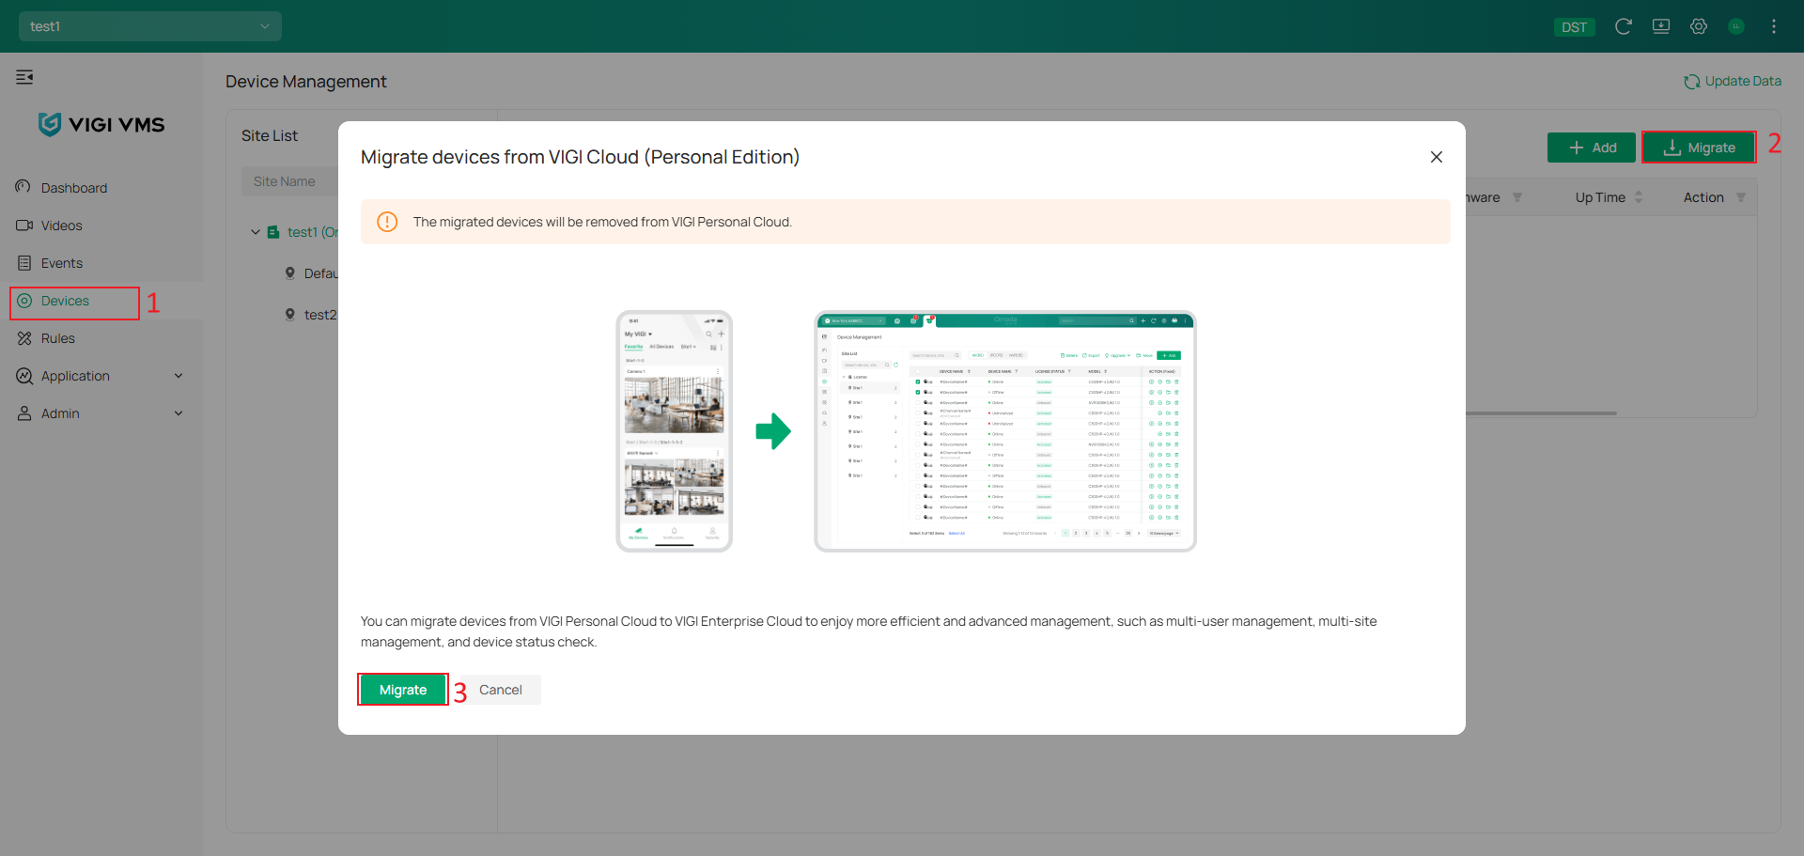Open the settings gear in top bar

pyautogui.click(x=1699, y=26)
